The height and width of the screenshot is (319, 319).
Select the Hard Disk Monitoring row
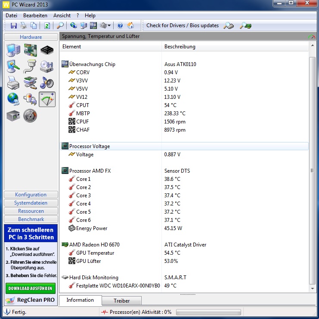184,278
